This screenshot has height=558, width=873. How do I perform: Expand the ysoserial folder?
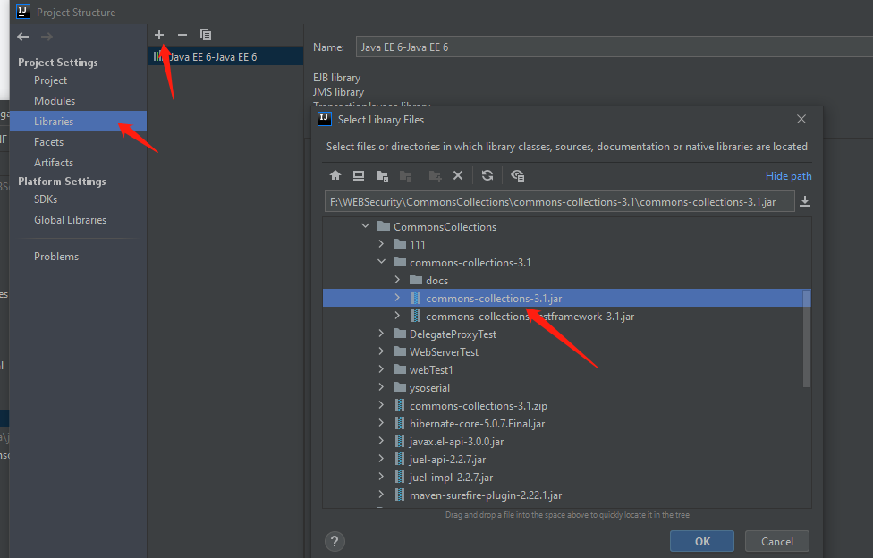381,388
